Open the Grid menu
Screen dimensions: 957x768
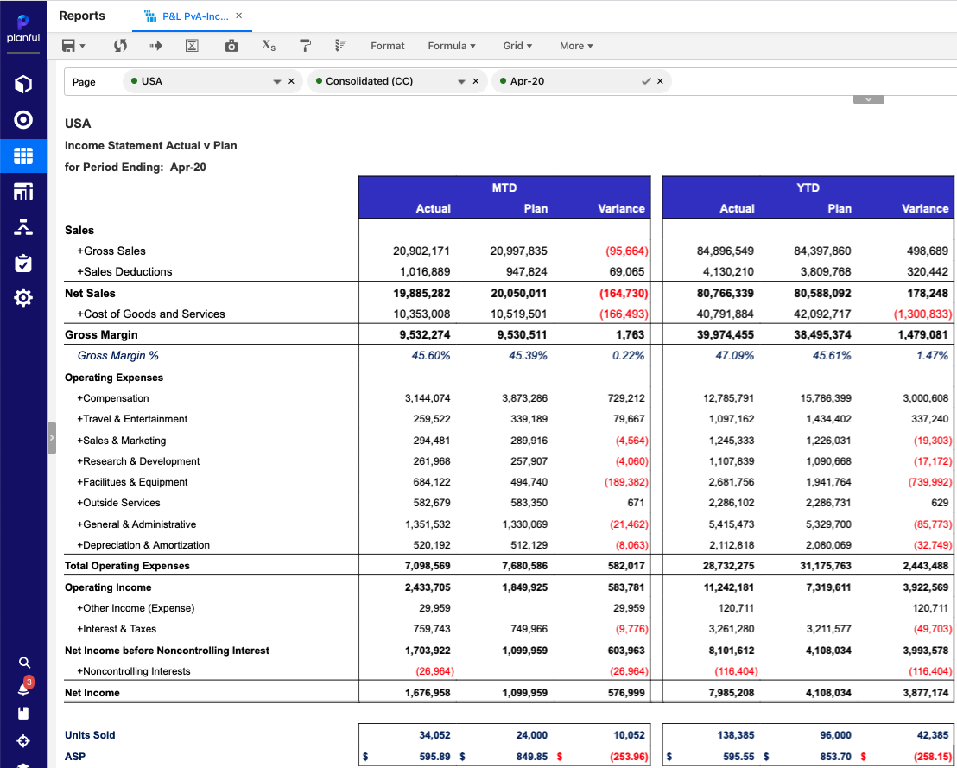pyautogui.click(x=517, y=46)
